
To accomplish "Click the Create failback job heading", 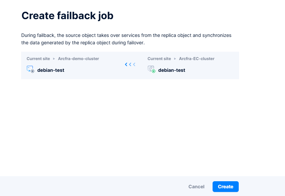I will point(67,15).
